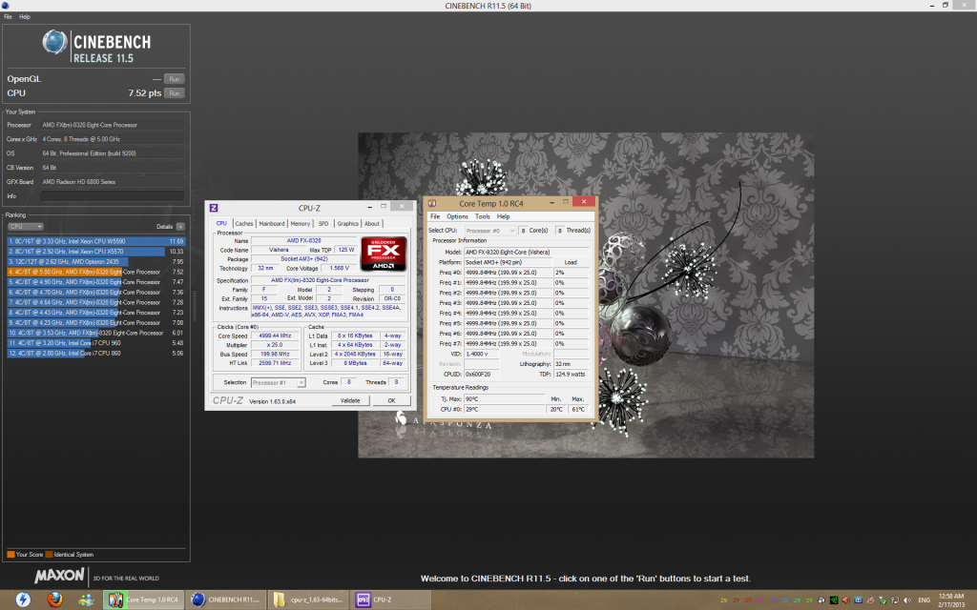Click the Cinebench title bar app icon

[5, 6]
